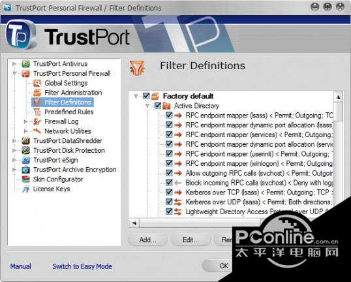Click the TrustPort Personal Firewall icon
Screen dimensions: 351x282
click(x=25, y=74)
